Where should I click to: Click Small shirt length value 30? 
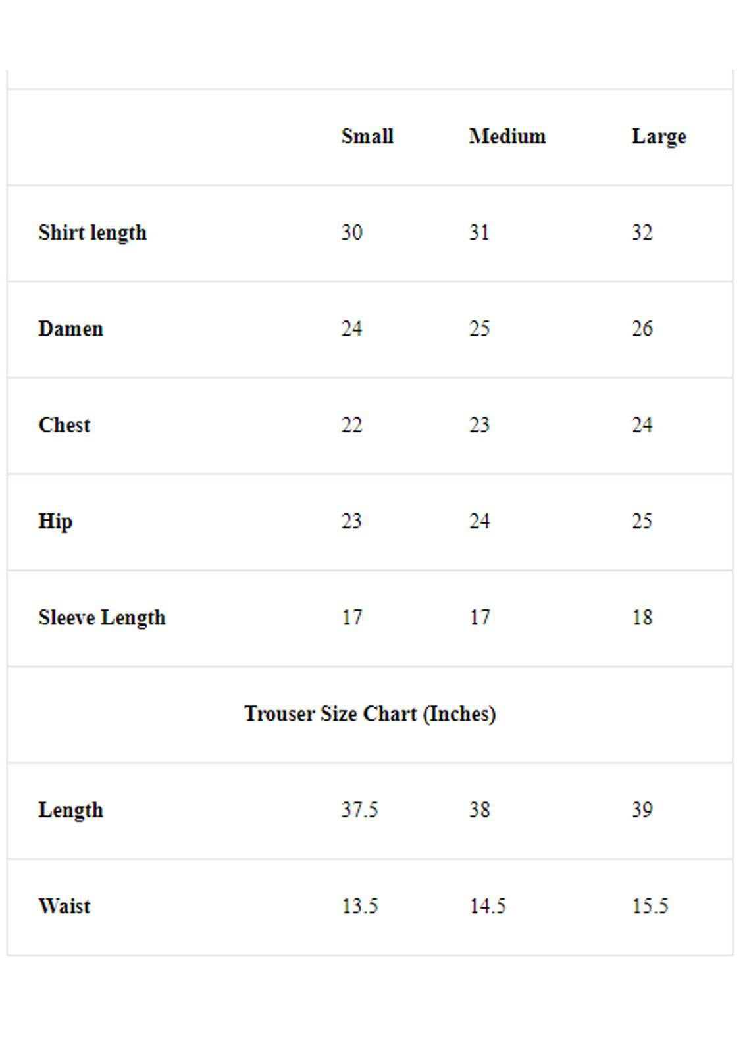coord(351,232)
